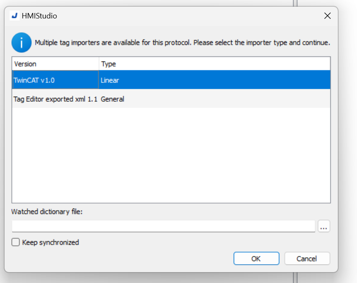Click the HMIStudio title text
This screenshot has height=283, width=357.
[39, 16]
